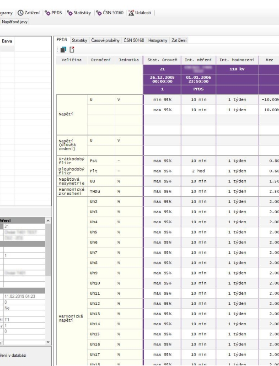Click the 2 hod measurement interval cell
Screen dimensions: 279x366
point(199,171)
